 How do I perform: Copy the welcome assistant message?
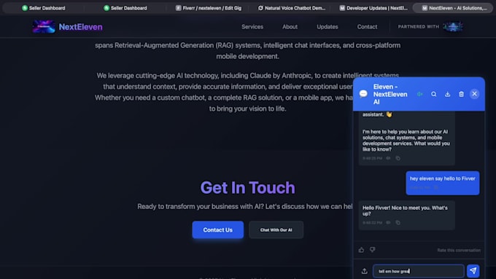tap(398, 158)
